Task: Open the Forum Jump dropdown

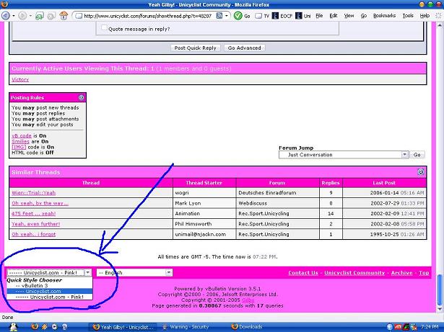Action: (344, 155)
